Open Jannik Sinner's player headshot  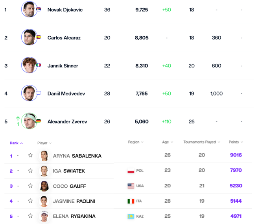[29, 65]
